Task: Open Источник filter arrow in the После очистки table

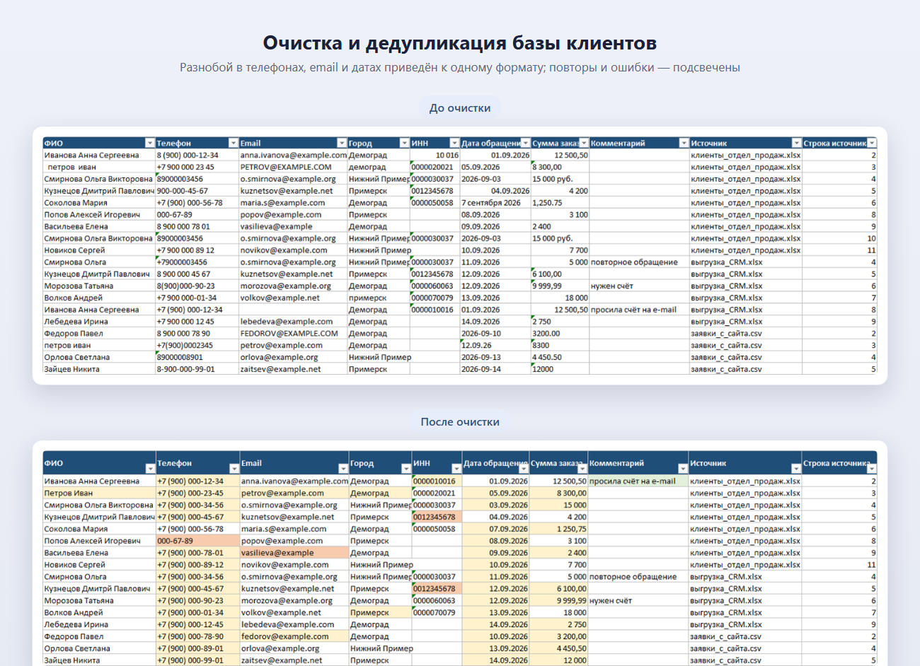Action: coord(796,469)
